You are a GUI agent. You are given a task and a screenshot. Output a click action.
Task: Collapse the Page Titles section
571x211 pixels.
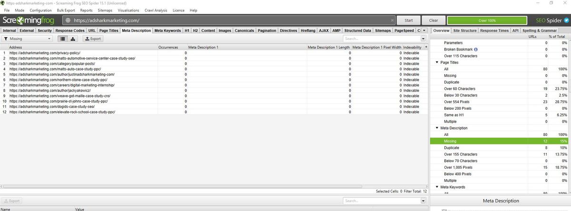(x=437, y=63)
